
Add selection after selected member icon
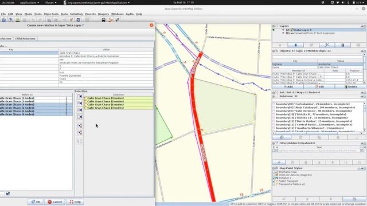pos(80,110)
